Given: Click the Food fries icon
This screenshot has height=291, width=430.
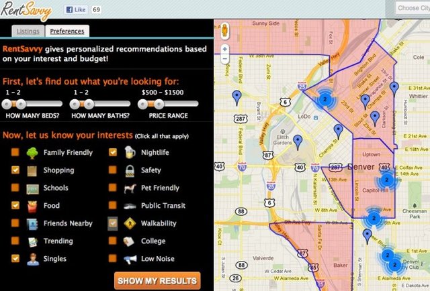Looking at the screenshot, I should (x=32, y=207).
